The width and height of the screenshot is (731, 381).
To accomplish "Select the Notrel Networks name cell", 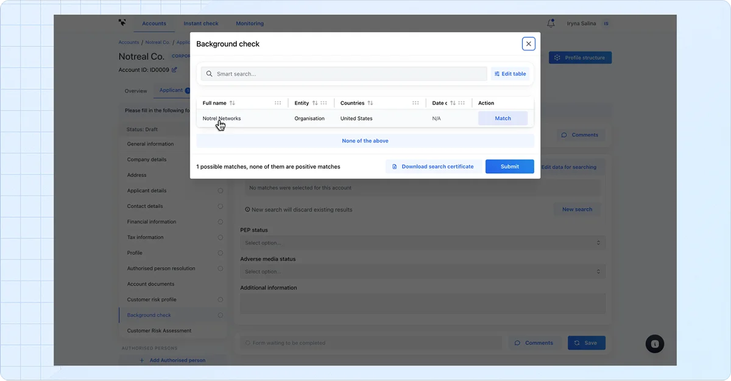I will pyautogui.click(x=222, y=119).
